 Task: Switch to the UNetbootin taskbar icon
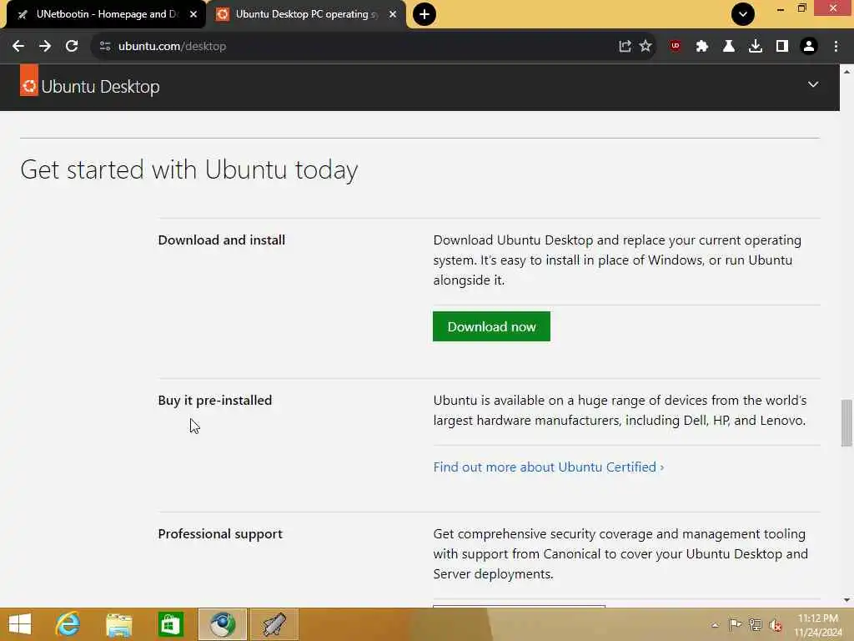click(274, 624)
